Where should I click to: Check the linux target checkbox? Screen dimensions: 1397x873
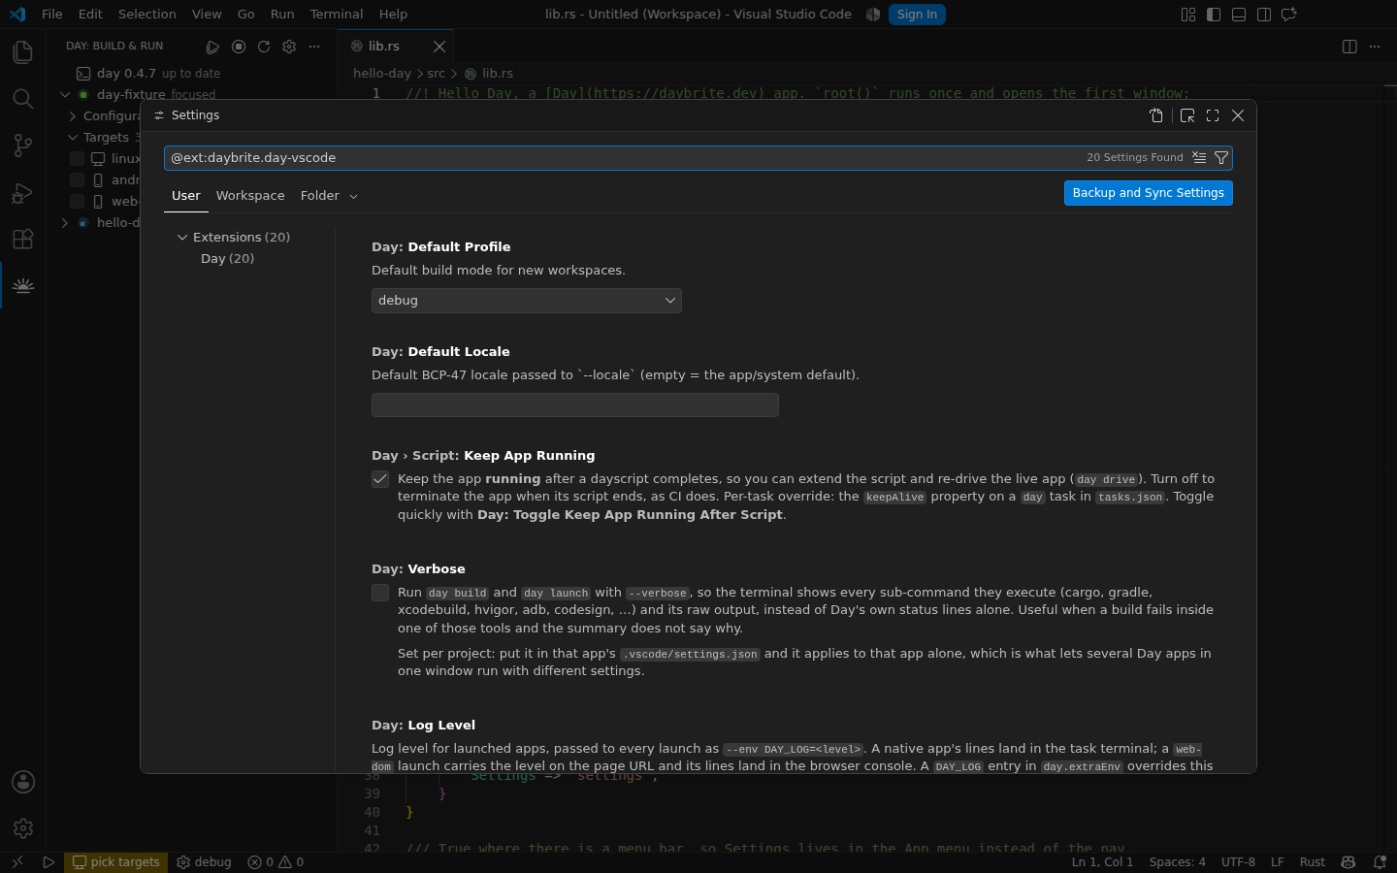77,158
